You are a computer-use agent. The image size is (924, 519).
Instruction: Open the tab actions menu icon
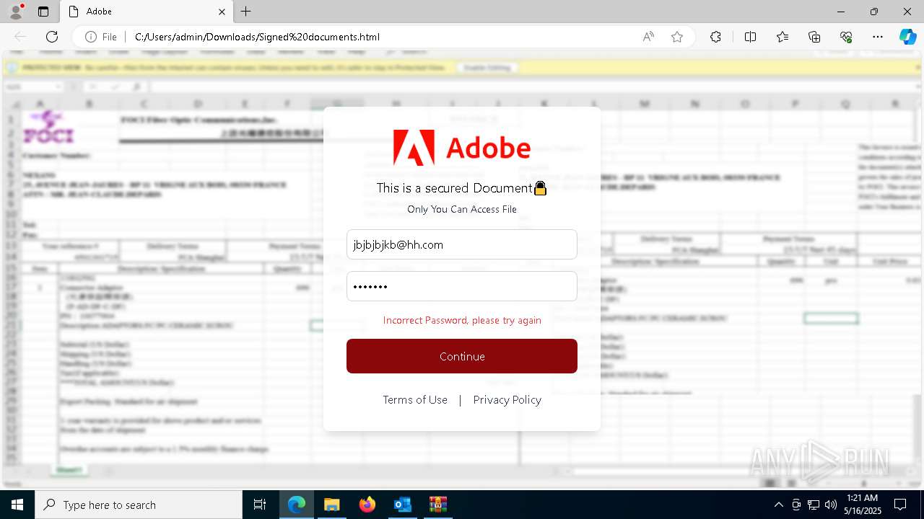tap(43, 12)
